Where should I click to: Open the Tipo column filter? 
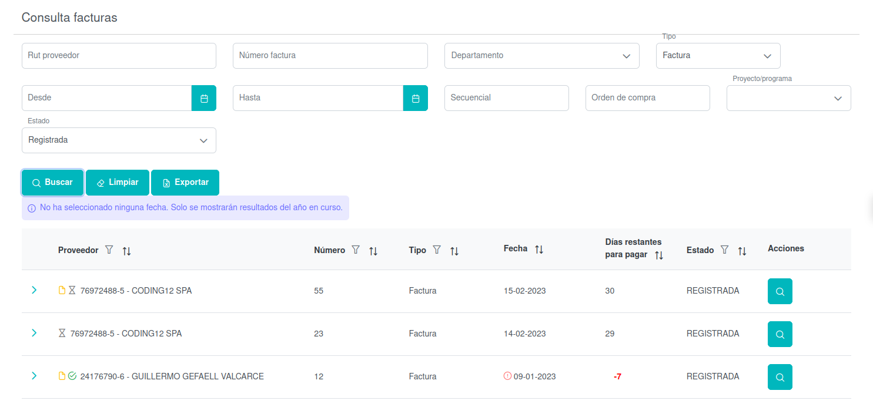pos(437,250)
